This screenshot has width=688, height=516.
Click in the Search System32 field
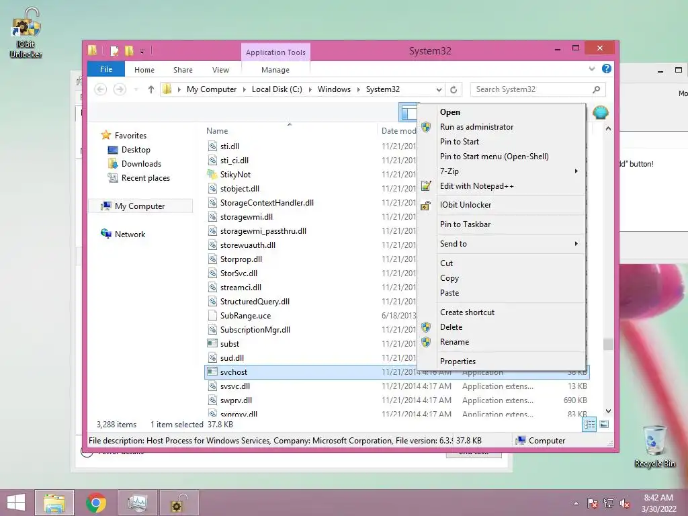(x=533, y=89)
